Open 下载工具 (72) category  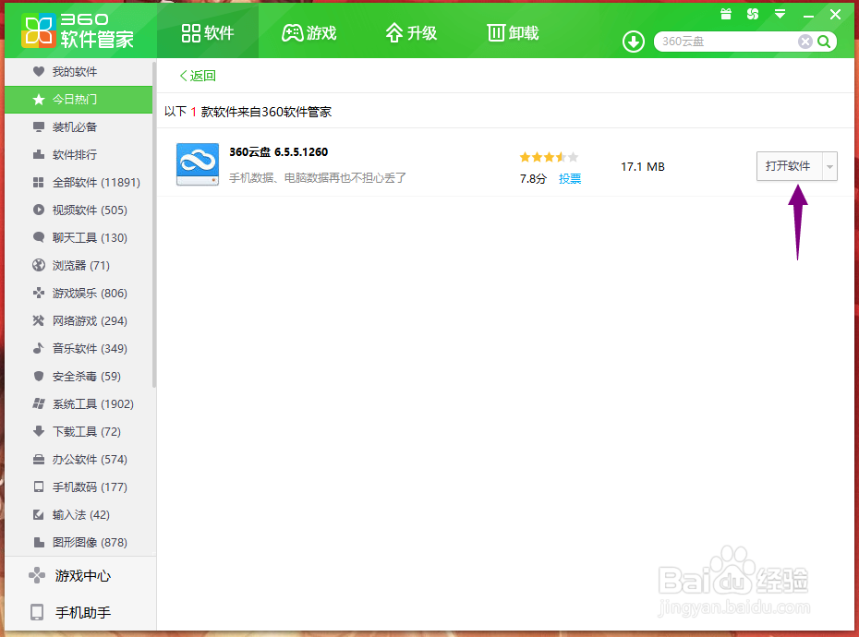click(79, 432)
